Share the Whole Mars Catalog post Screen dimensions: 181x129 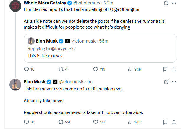tap(174, 69)
